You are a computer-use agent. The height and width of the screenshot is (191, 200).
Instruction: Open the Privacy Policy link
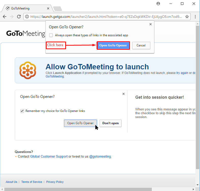[55, 182]
